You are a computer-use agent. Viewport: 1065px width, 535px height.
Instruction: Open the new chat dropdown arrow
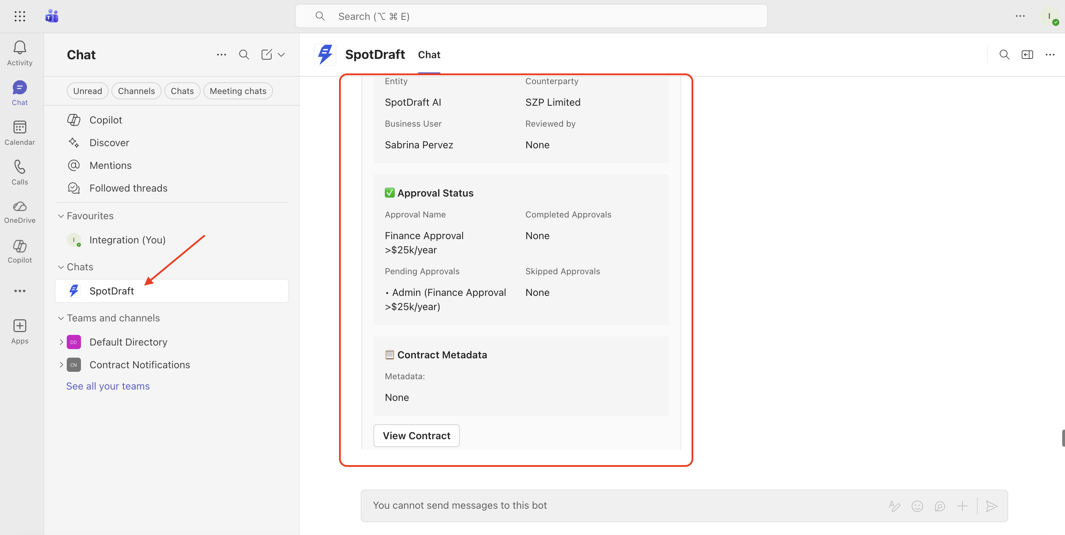click(x=281, y=55)
